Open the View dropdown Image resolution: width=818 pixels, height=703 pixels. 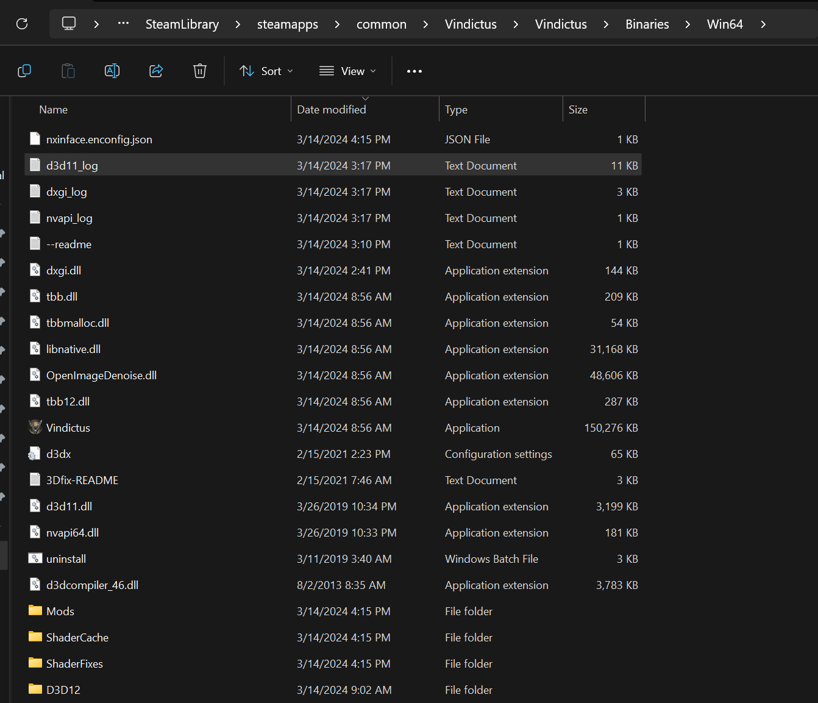click(347, 71)
